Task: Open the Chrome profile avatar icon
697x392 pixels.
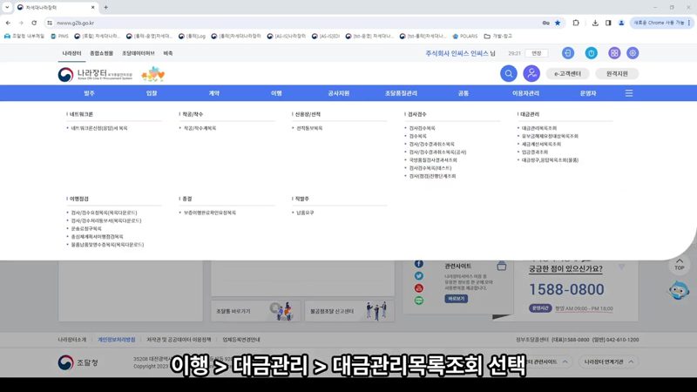Action: coord(621,23)
